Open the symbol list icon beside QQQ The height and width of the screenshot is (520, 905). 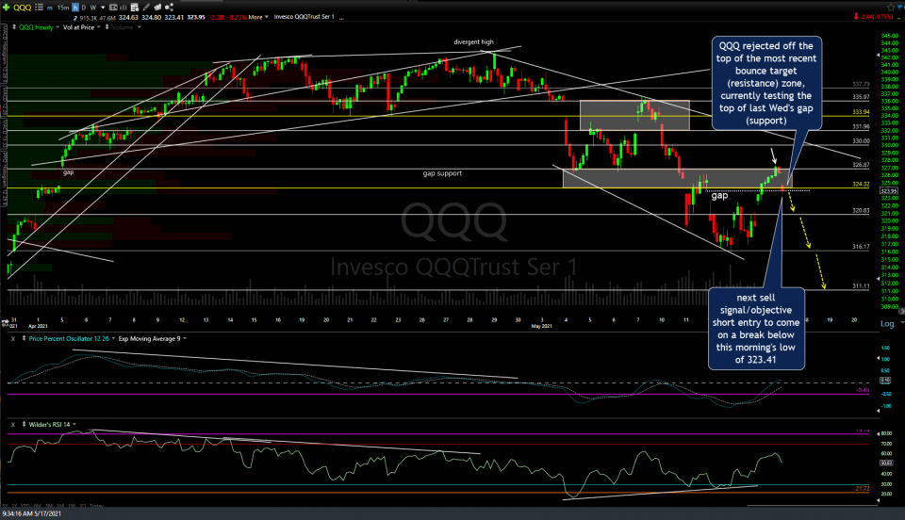[39, 7]
